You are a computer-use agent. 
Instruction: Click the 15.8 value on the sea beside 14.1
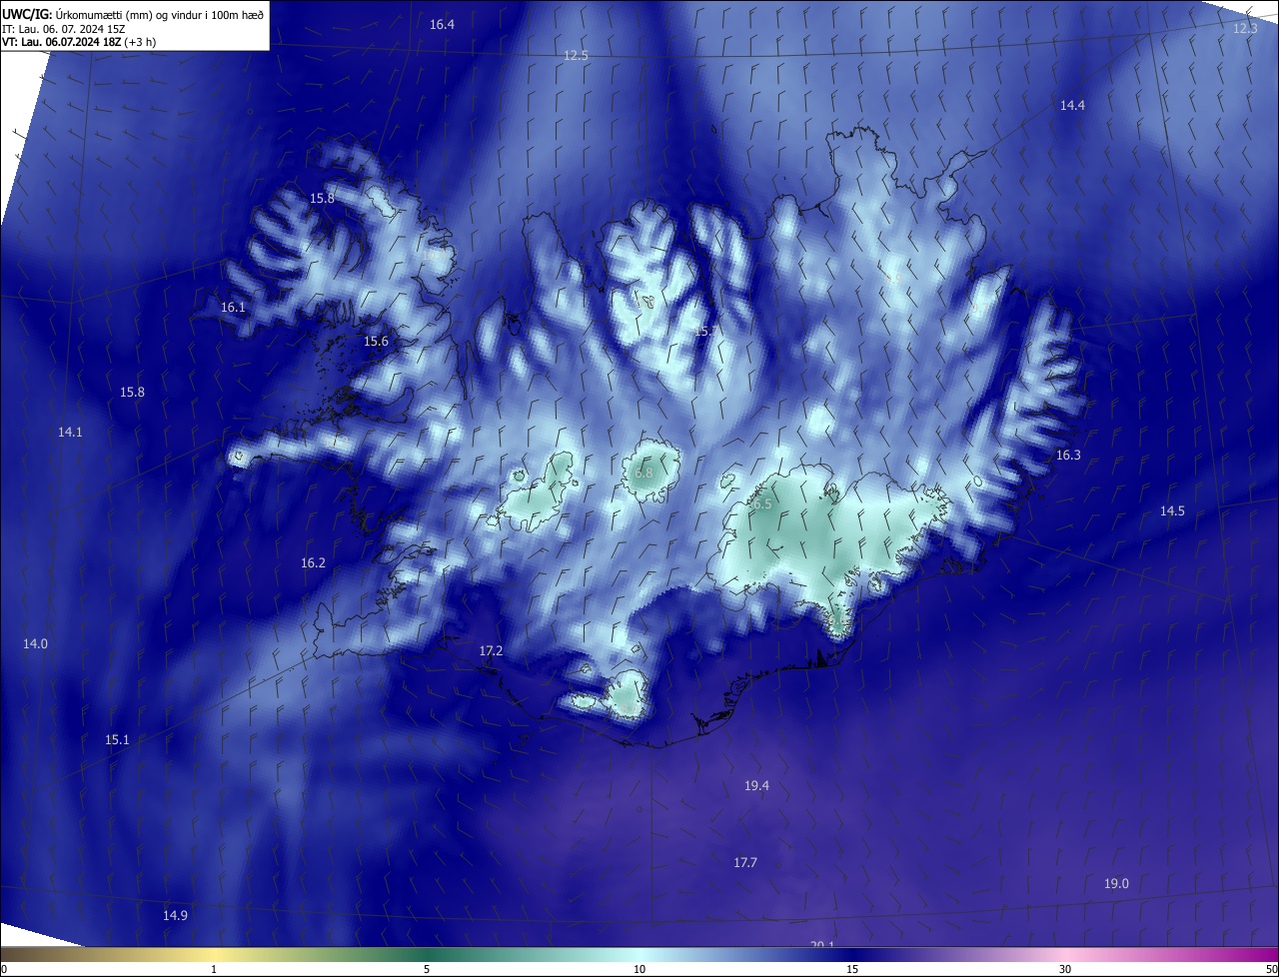[132, 392]
